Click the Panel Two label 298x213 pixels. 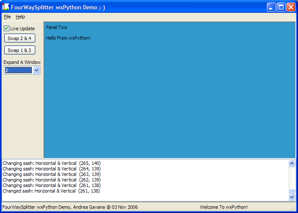(56, 27)
